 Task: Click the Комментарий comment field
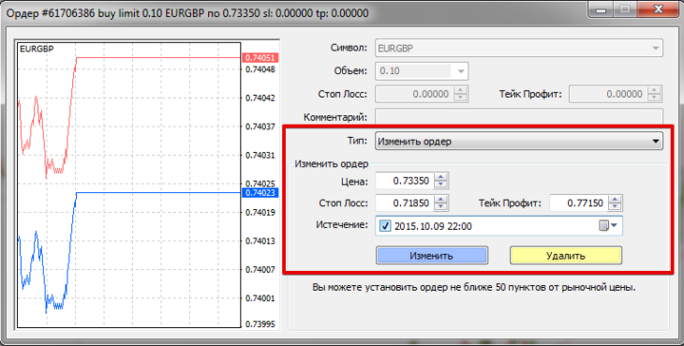tap(519, 116)
